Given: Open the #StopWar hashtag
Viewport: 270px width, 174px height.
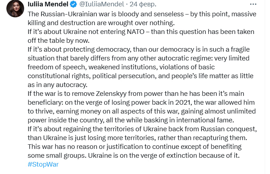Looking at the screenshot, I should click(43, 164).
